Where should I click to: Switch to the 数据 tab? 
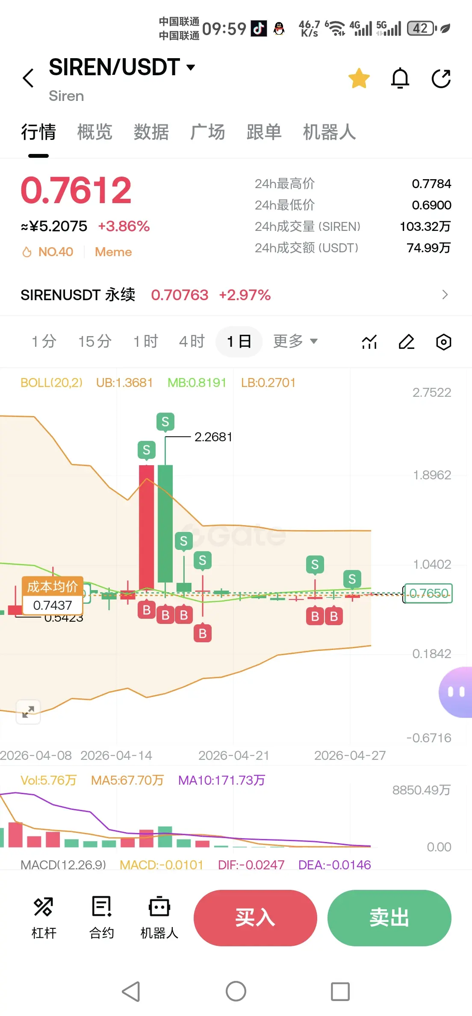(x=151, y=132)
